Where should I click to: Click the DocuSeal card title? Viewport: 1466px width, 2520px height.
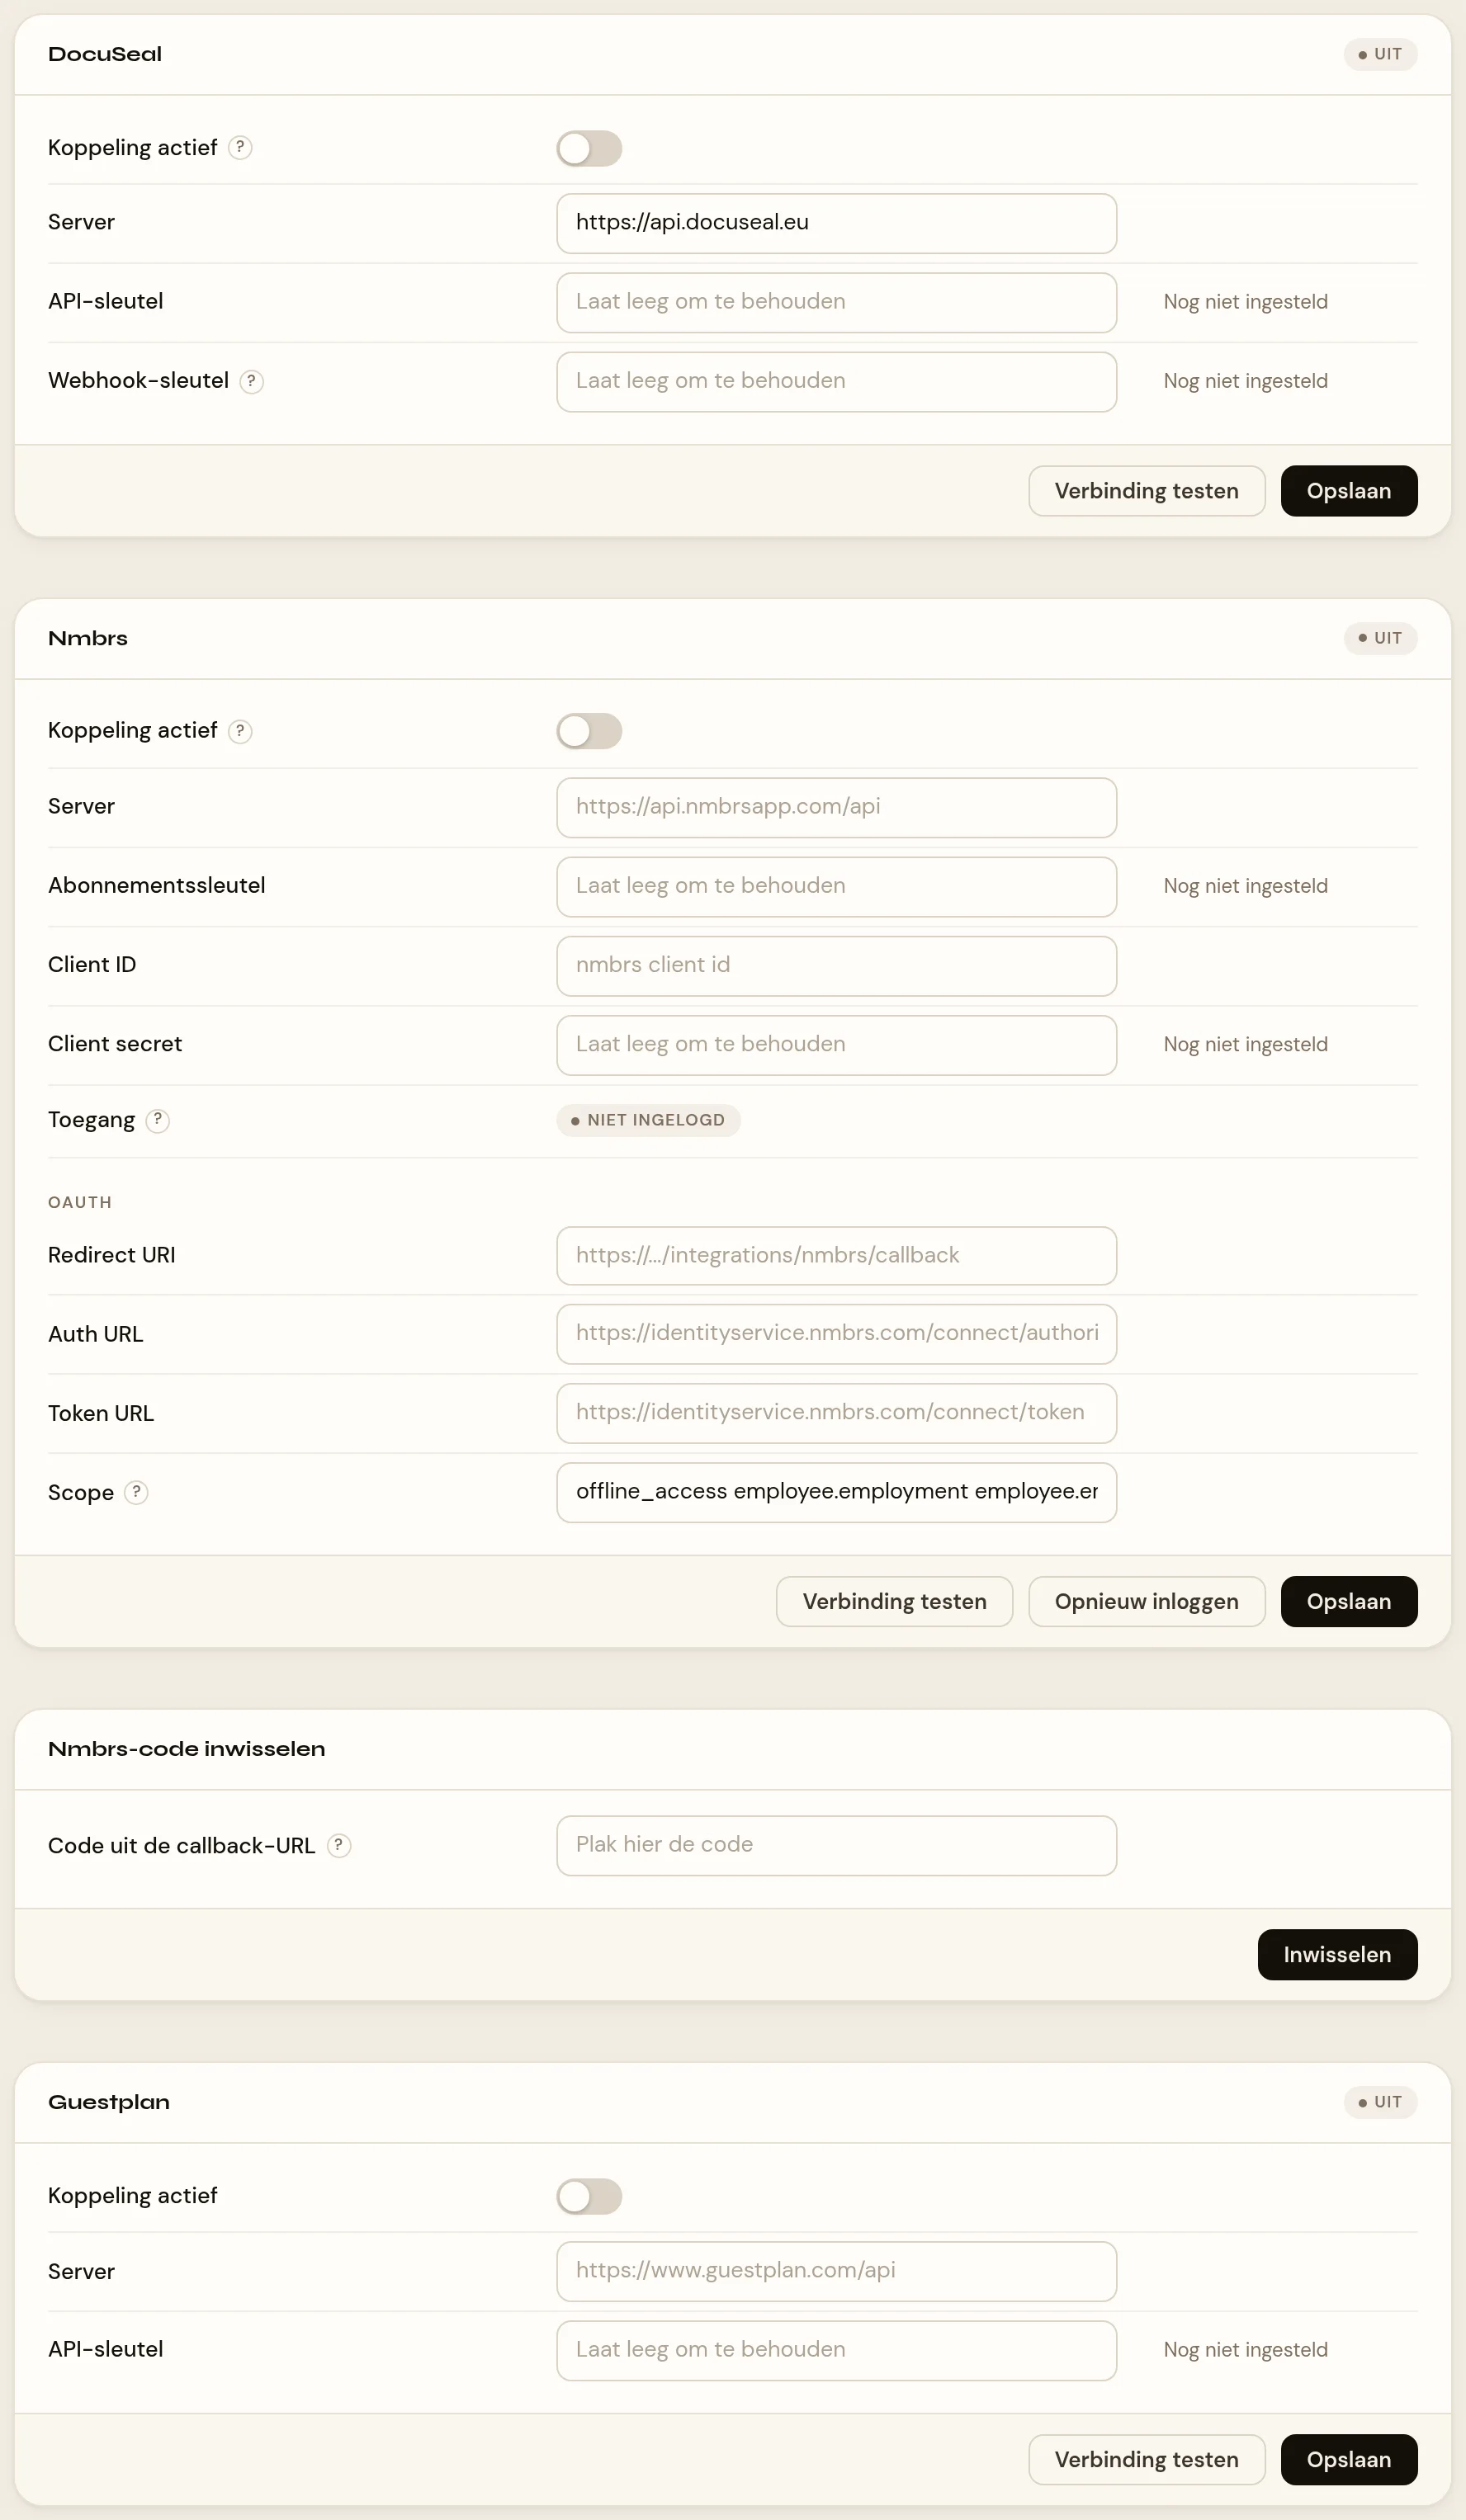pos(105,54)
